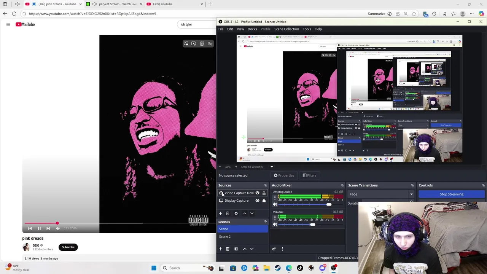Image resolution: width=487 pixels, height=274 pixels.
Task: Open Discord from the taskbar
Action: [x=322, y=268]
